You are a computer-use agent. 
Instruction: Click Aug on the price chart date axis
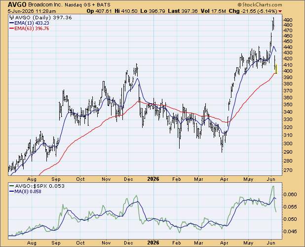click(32, 179)
